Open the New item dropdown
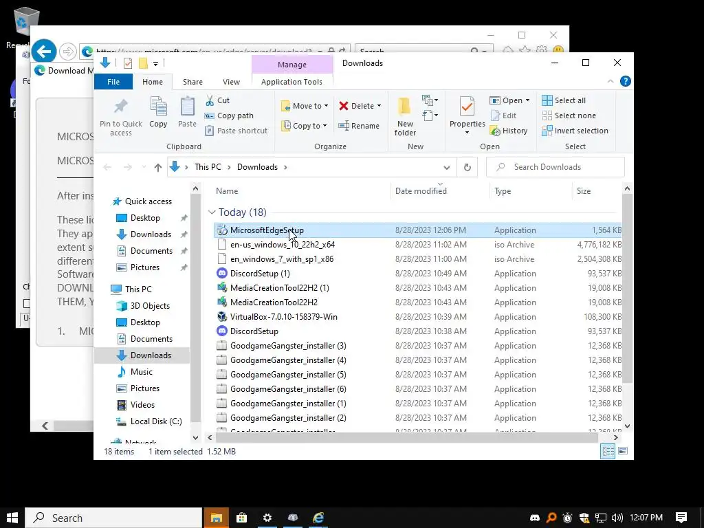This screenshot has height=528, width=704. [430, 100]
